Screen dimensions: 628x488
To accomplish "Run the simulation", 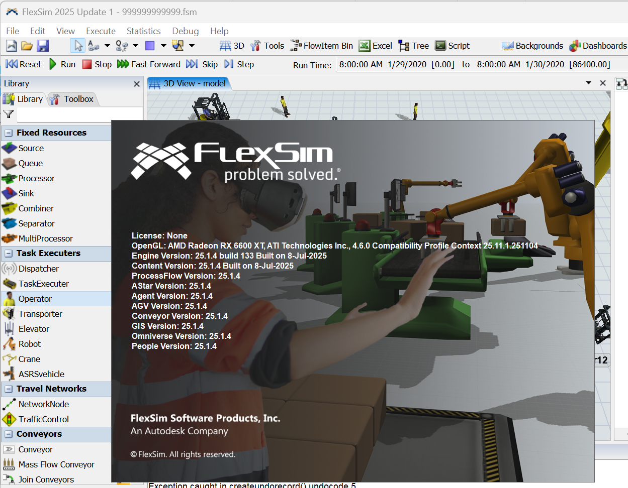I will pos(62,64).
